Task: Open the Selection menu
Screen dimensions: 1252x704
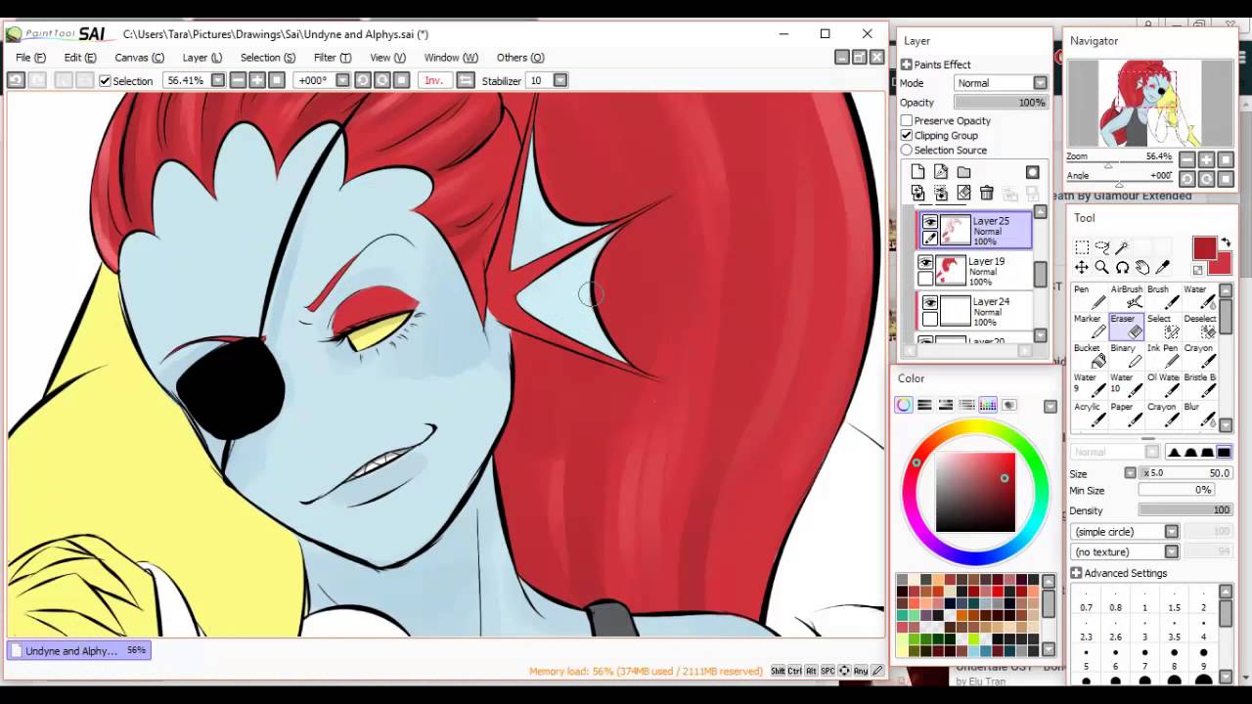Action: 268,58
